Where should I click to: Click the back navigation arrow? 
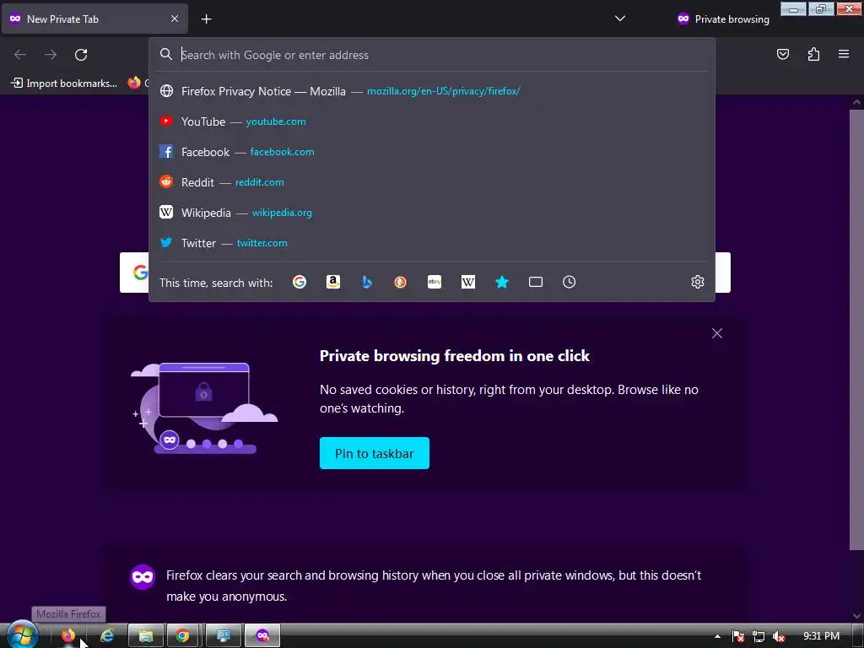click(20, 55)
